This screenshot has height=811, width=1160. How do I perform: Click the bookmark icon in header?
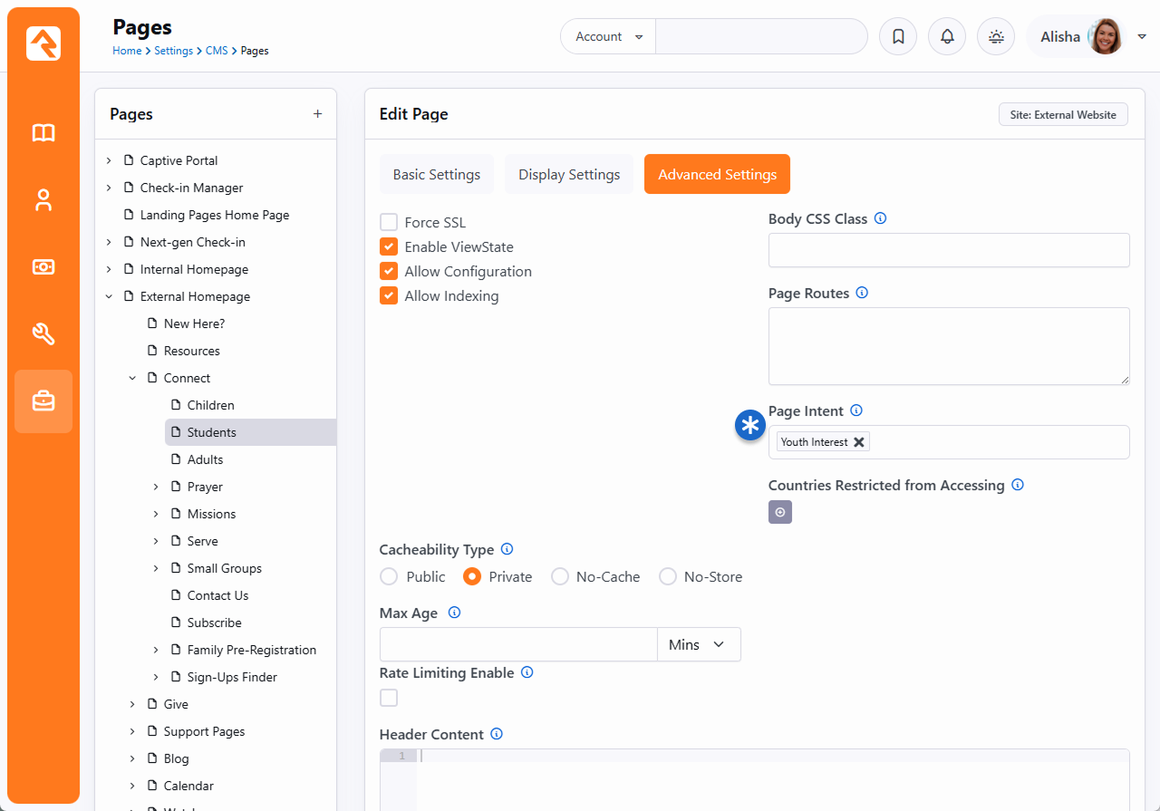pos(898,37)
